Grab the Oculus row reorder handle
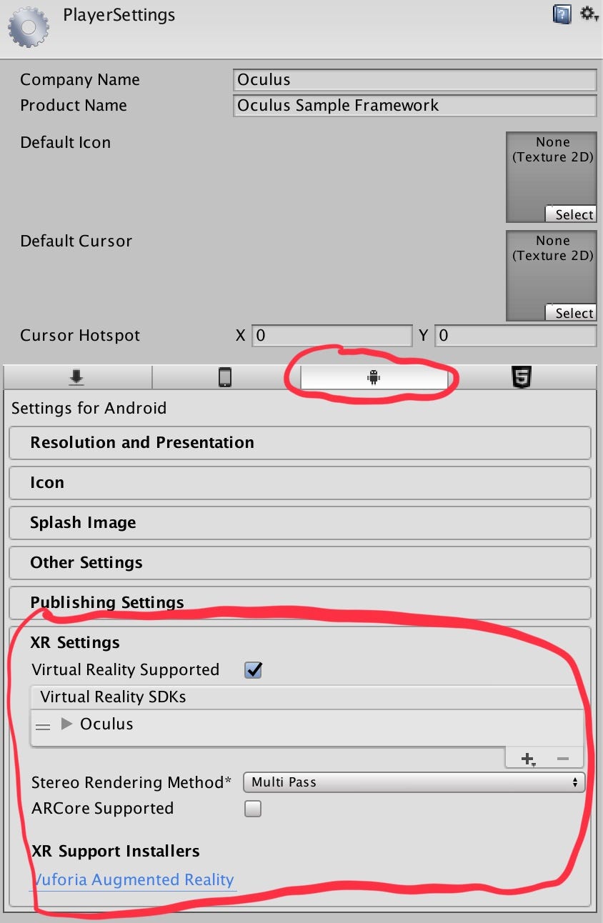The width and height of the screenshot is (603, 923). click(44, 727)
